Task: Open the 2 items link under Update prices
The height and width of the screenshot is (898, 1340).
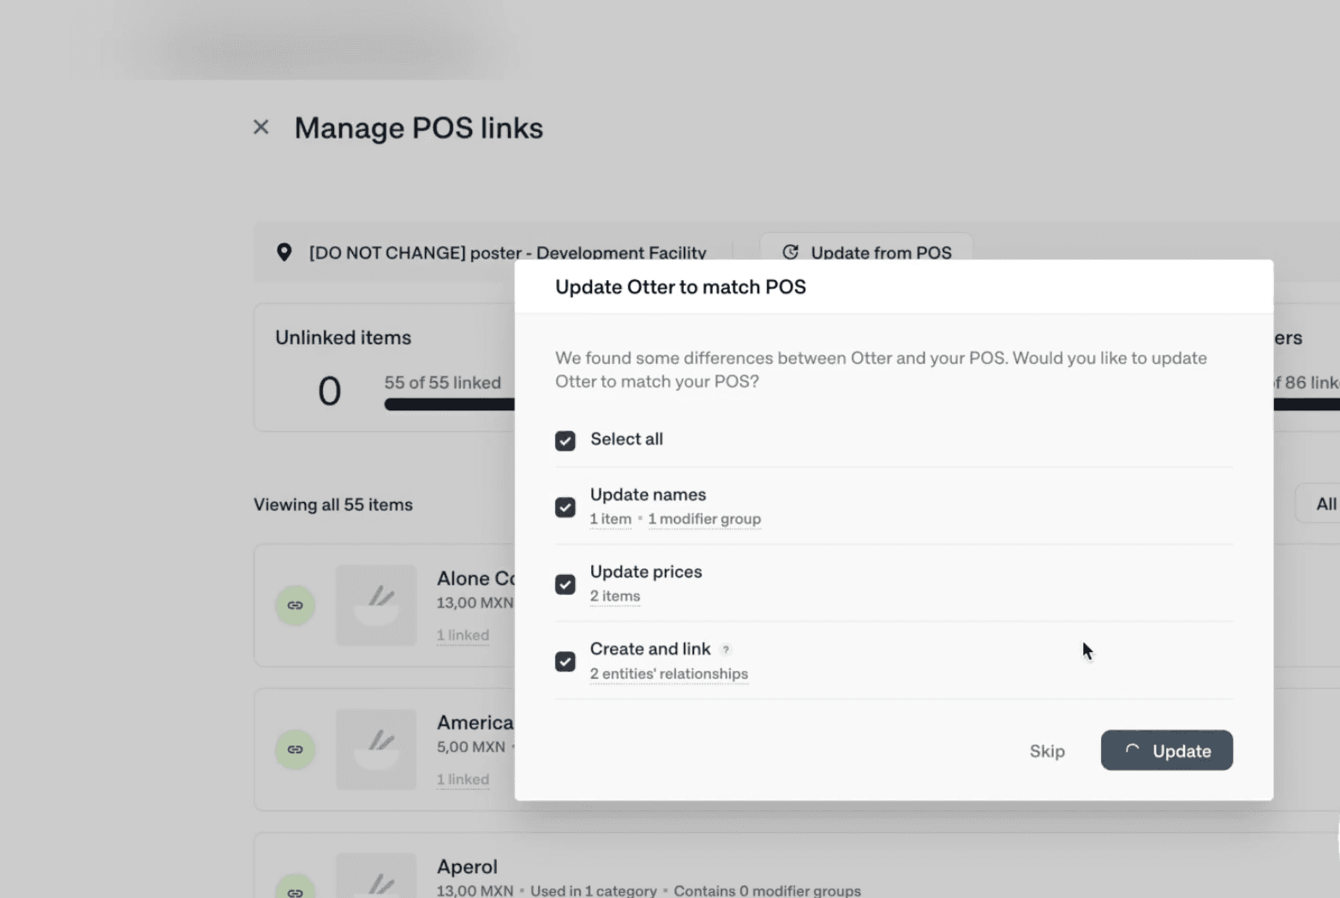Action: click(614, 596)
